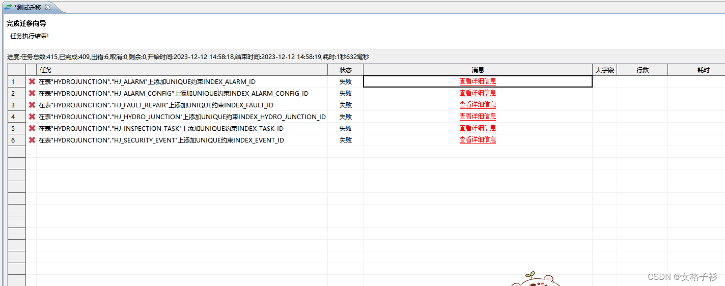Screen dimensions: 725x286
Task: Click the progress summary line 进度:任务总数:415
Action: tap(188, 56)
